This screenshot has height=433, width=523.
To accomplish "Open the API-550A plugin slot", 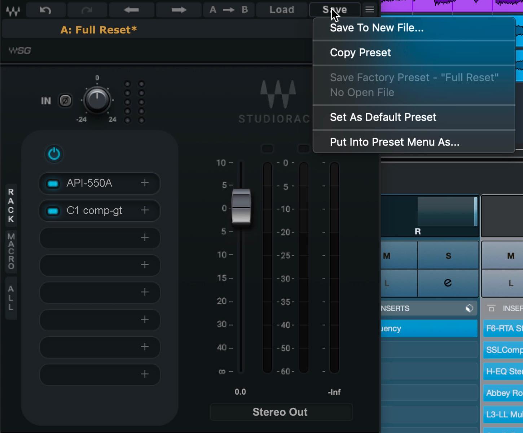I will pos(100,183).
